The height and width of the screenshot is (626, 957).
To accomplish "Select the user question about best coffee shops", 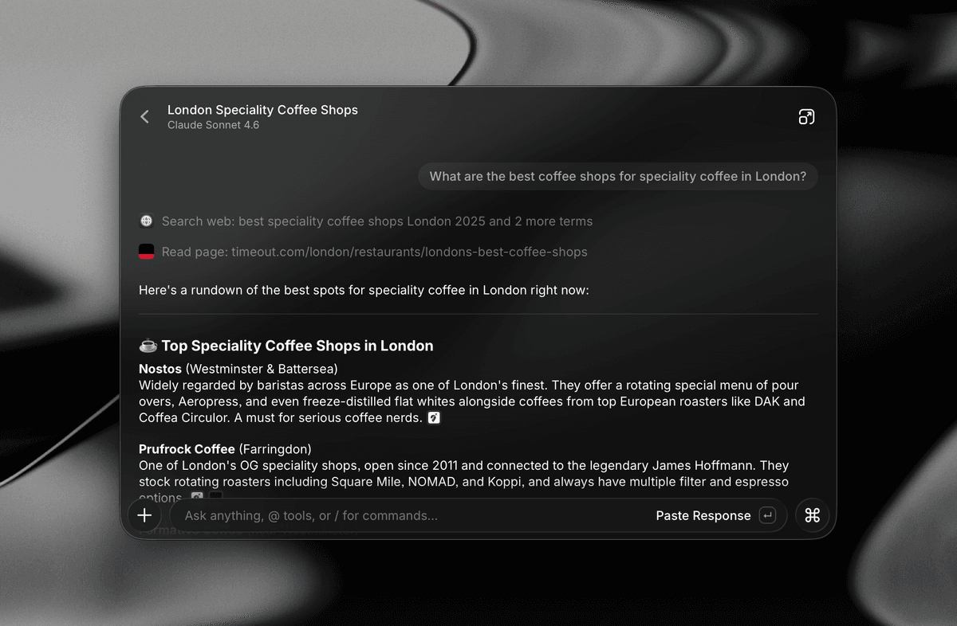I will 618,176.
